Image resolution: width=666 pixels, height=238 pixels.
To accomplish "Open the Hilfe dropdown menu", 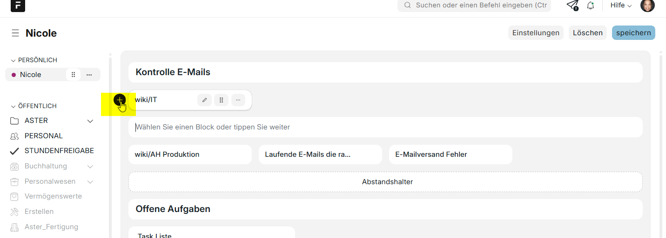I will point(621,6).
